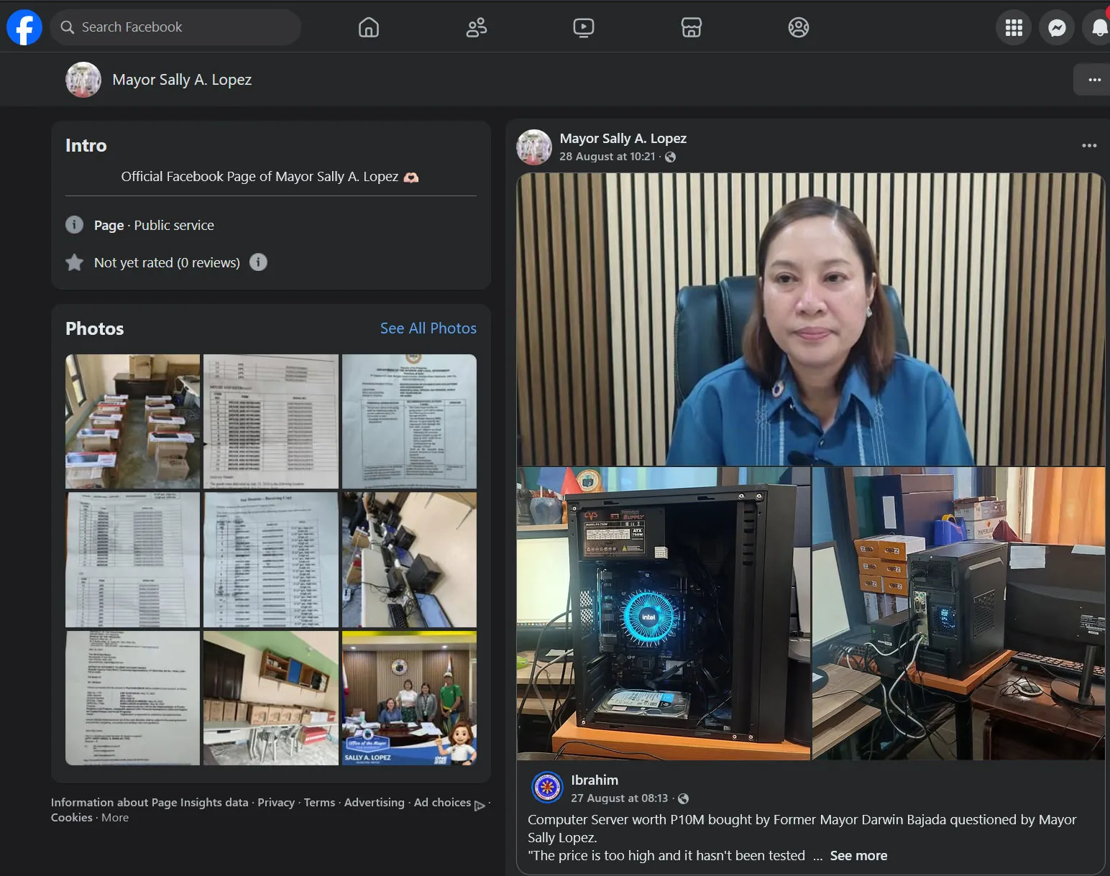The width and height of the screenshot is (1110, 876).
Task: Go to the Home feed icon
Action: coord(369,27)
